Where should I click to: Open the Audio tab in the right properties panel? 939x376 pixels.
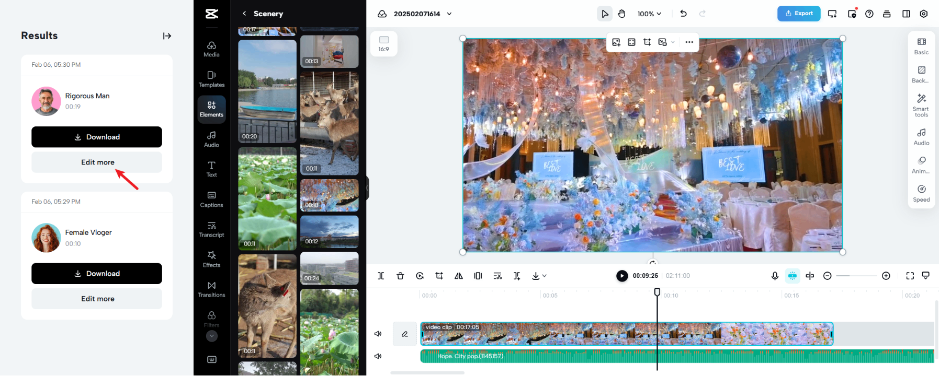tap(921, 137)
